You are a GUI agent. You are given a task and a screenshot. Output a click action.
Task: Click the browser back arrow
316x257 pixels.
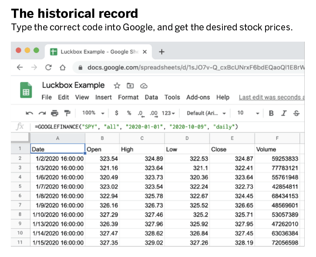point(20,67)
